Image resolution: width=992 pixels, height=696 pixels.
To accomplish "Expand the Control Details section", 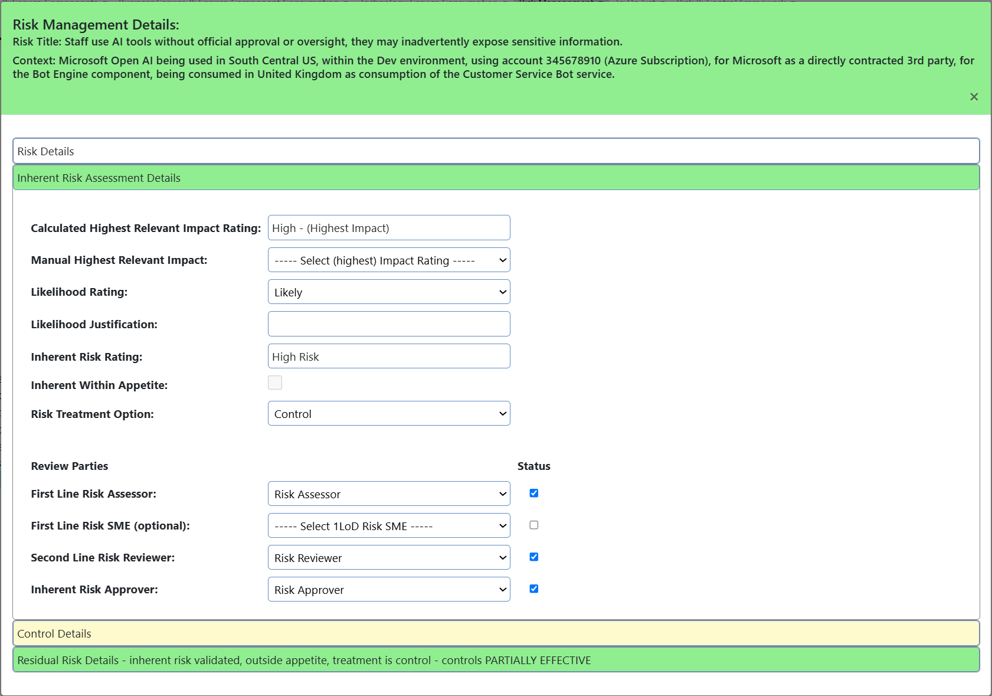I will (496, 633).
